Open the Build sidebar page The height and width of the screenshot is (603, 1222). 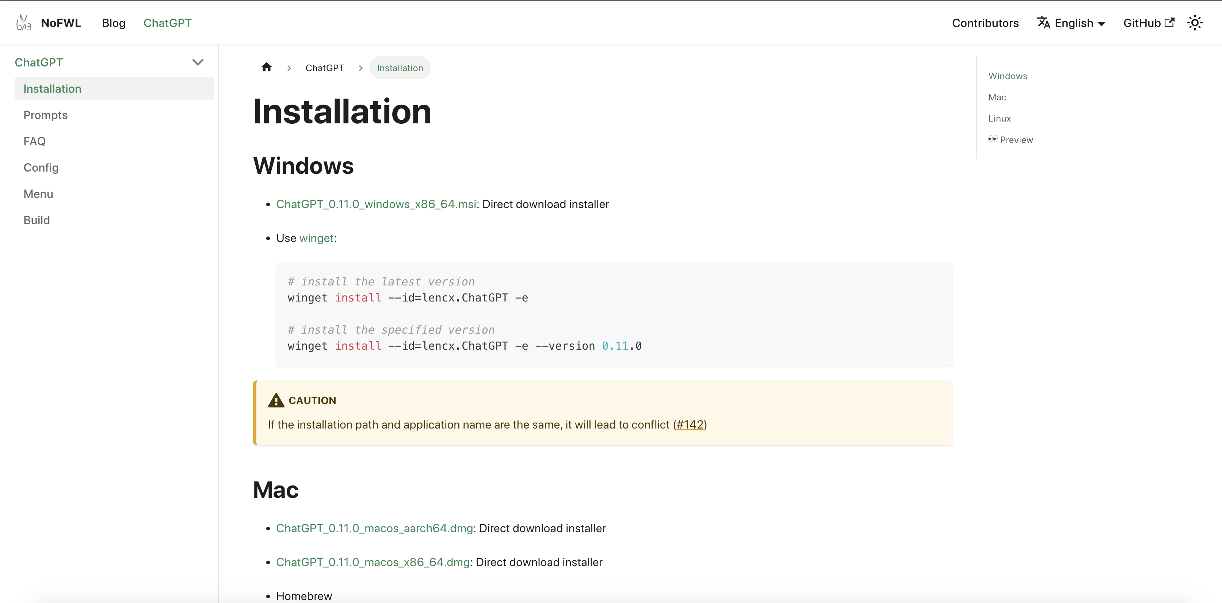coord(37,220)
